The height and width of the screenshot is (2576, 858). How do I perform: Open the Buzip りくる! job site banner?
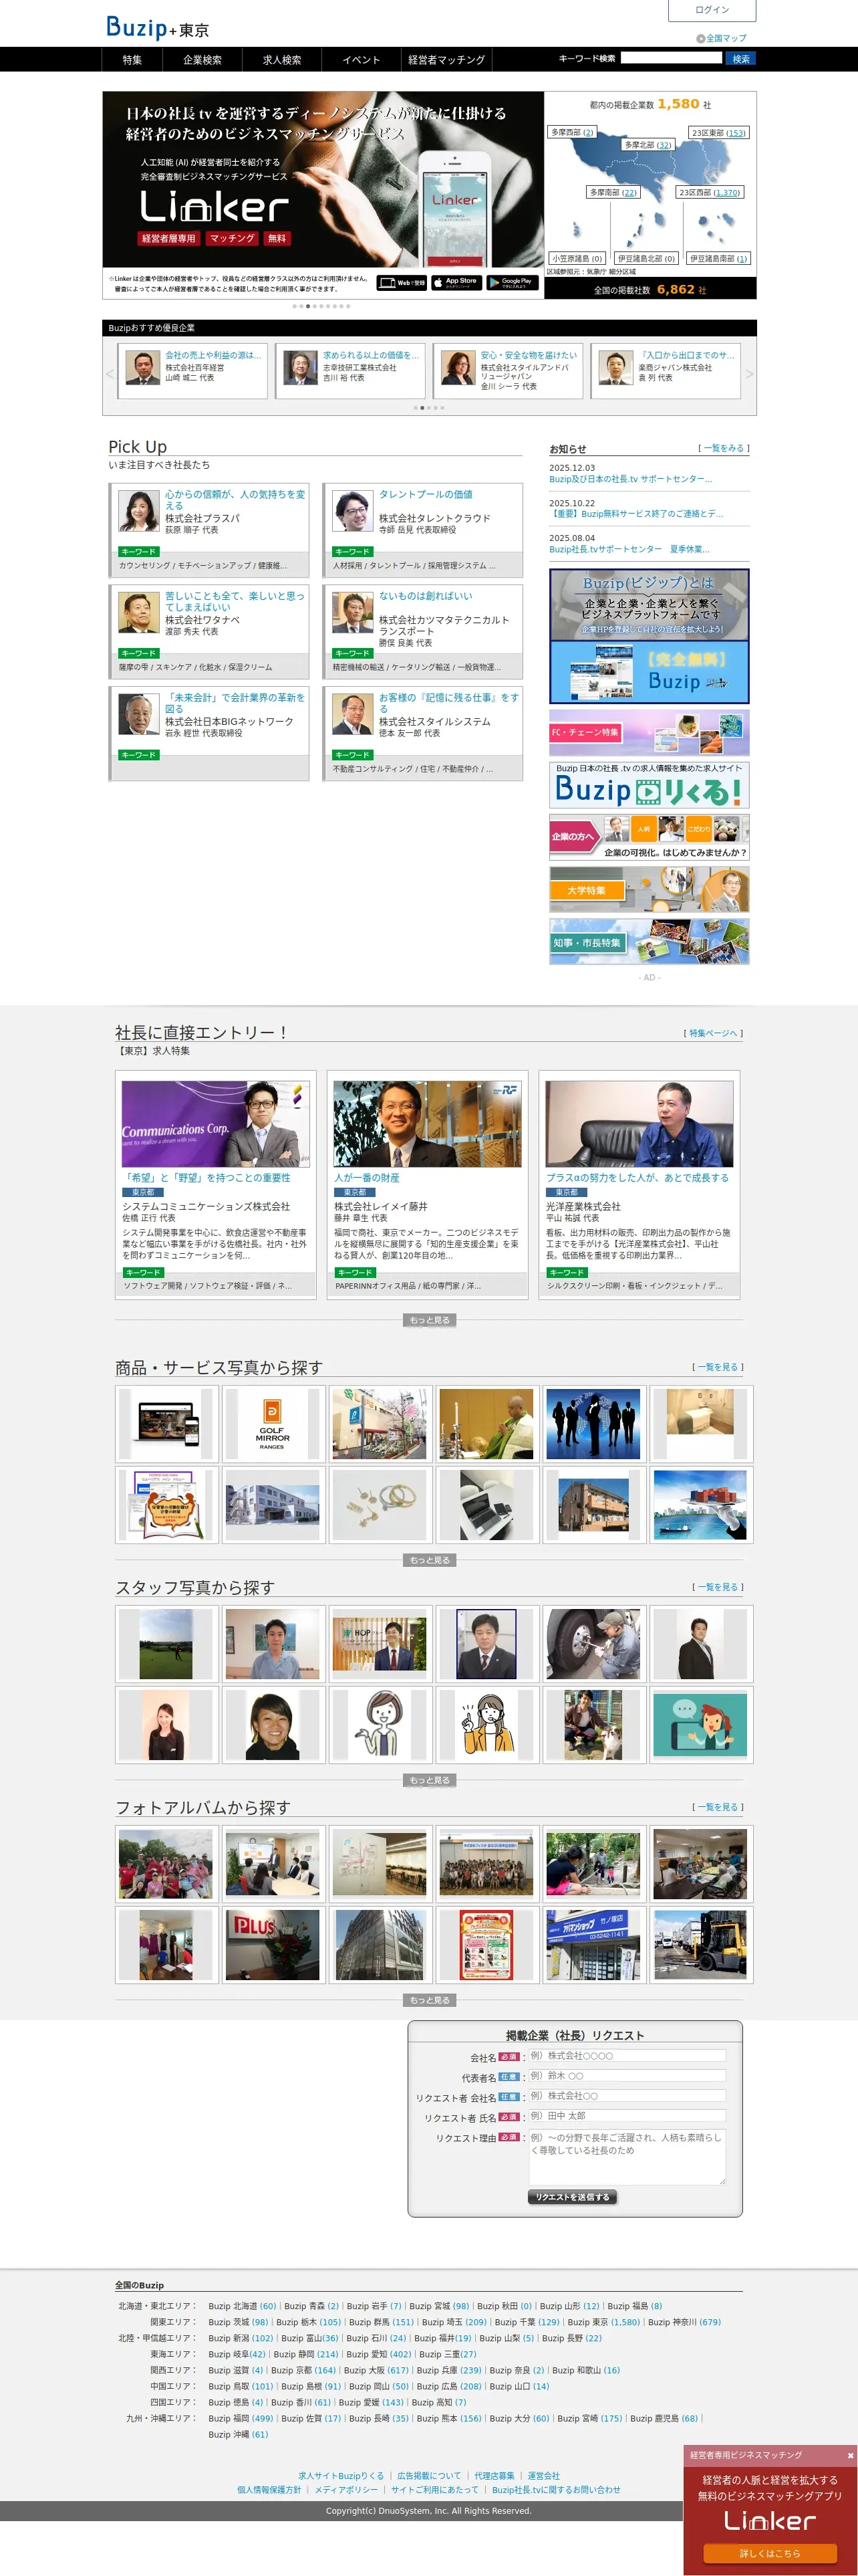pyautogui.click(x=650, y=785)
